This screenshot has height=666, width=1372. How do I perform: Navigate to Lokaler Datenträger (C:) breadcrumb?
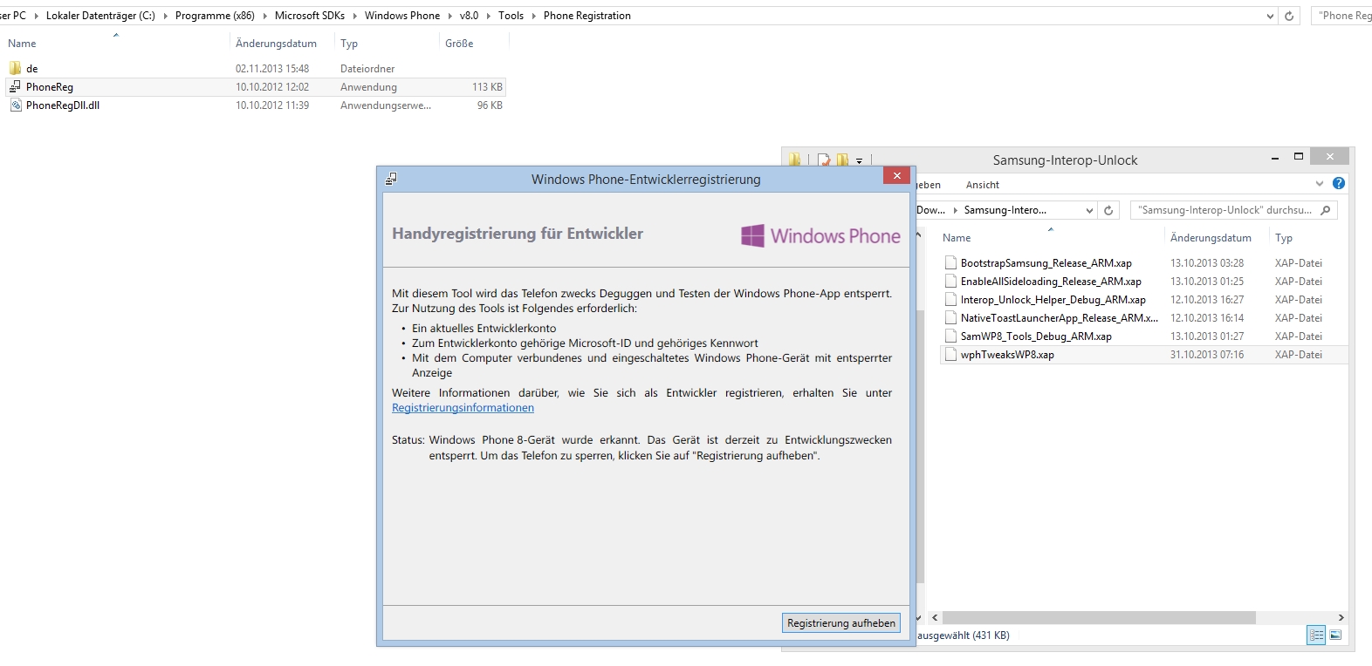coord(100,16)
